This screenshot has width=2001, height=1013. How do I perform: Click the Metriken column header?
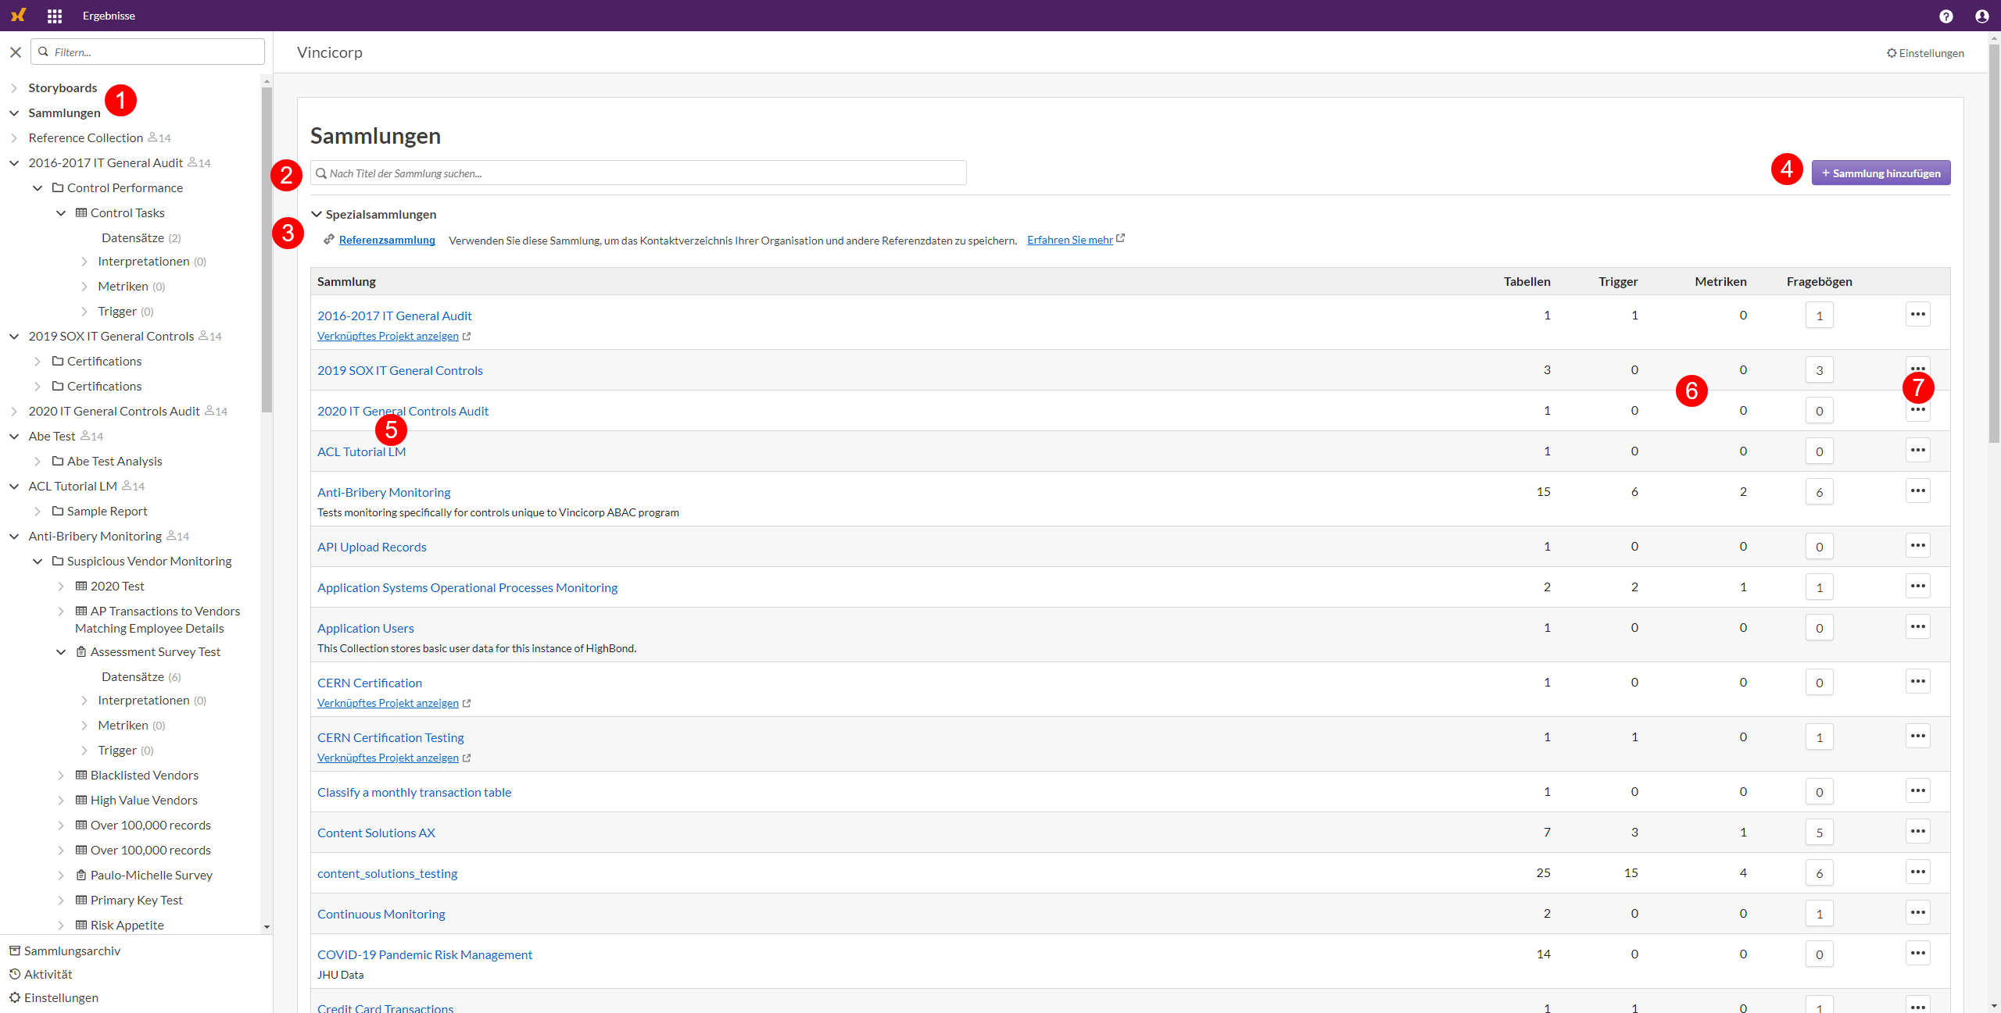1720,281
